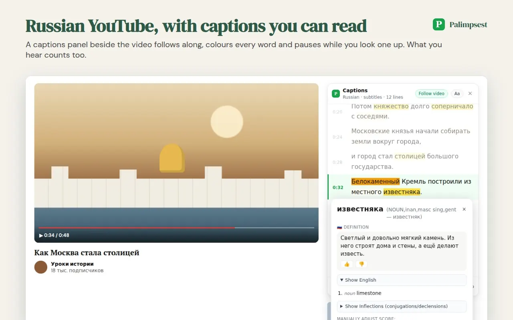513x320 pixels.
Task: Click the Captions panel title
Action: click(x=355, y=90)
